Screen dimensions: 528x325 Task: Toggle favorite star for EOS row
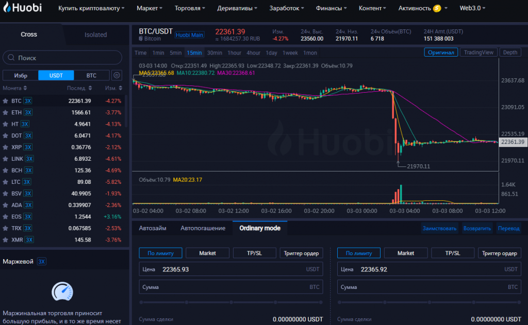[x=5, y=217]
